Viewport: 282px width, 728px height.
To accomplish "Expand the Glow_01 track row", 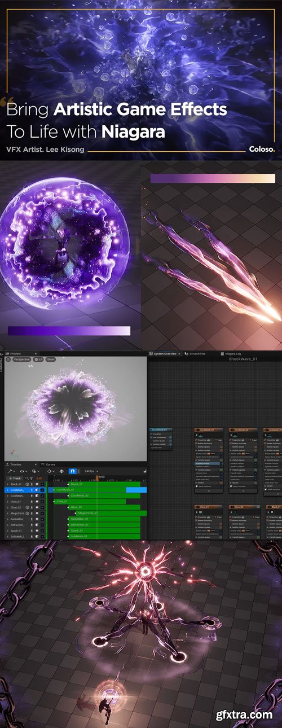I will point(7,501).
